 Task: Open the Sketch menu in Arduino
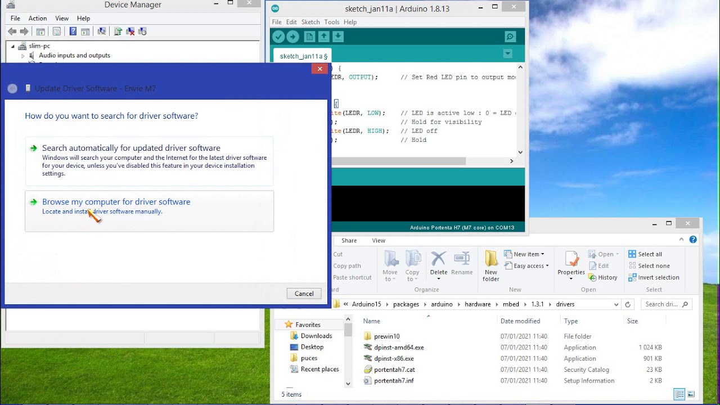(x=310, y=22)
